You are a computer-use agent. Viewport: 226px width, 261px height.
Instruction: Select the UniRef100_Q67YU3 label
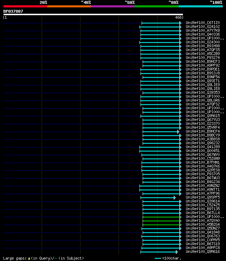click(203, 120)
